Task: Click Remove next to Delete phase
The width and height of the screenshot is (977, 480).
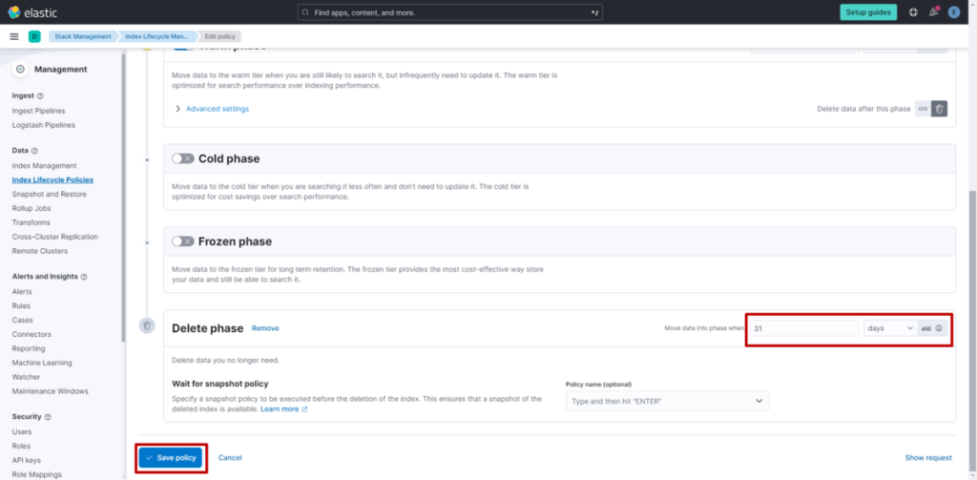Action: coord(265,328)
